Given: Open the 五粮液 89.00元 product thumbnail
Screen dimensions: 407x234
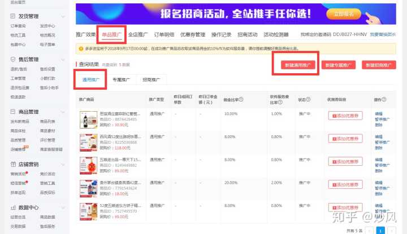Looking at the screenshot, I should pos(88,166).
